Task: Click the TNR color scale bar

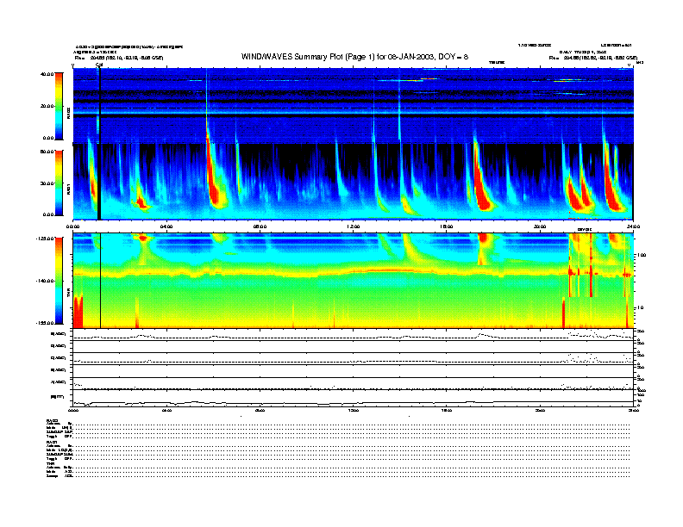Action: pyautogui.click(x=59, y=281)
